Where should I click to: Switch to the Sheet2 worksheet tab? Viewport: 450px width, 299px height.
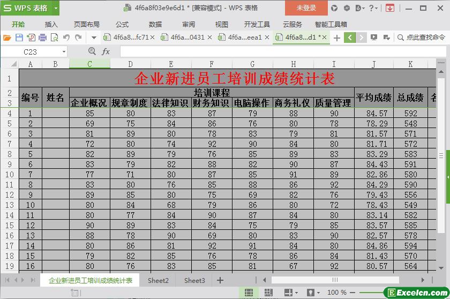(x=158, y=280)
